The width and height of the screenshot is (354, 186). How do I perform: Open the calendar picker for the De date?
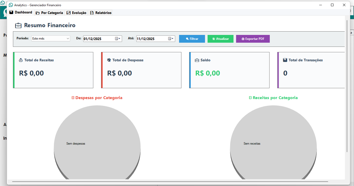pos(118,39)
